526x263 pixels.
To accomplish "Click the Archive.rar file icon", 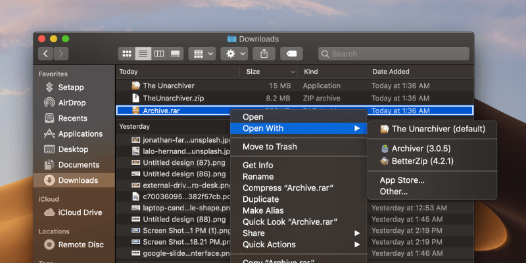I will [135, 110].
